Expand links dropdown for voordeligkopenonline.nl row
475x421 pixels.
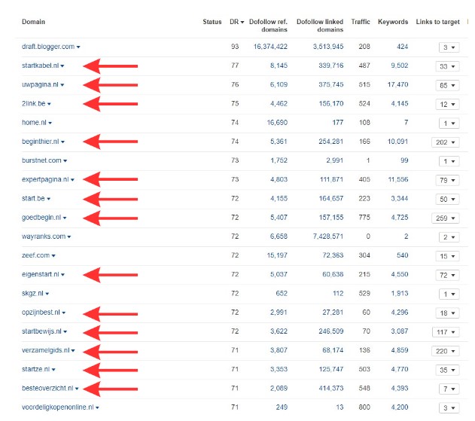(x=449, y=407)
